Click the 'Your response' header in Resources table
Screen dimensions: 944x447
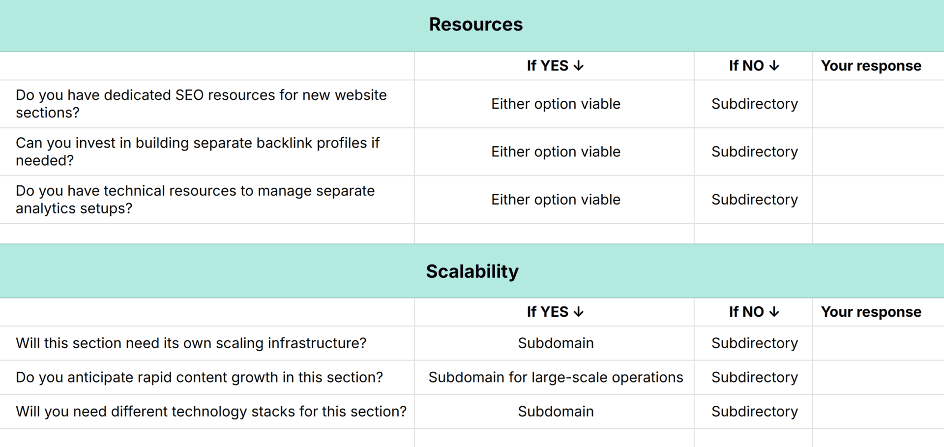871,65
